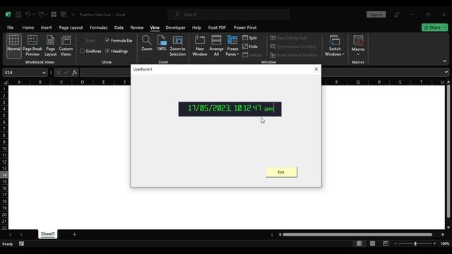Click the Search box

229,14
